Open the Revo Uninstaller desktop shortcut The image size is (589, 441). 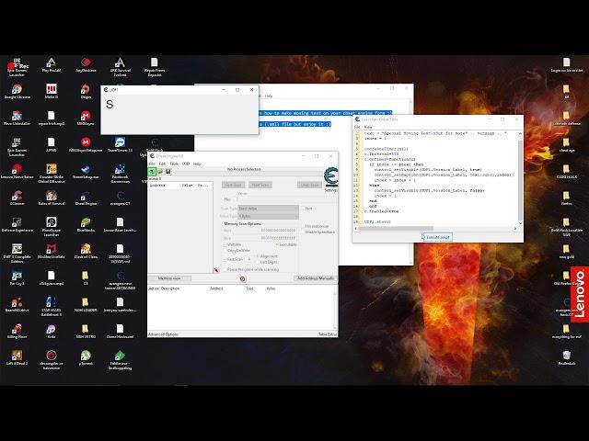(17, 119)
